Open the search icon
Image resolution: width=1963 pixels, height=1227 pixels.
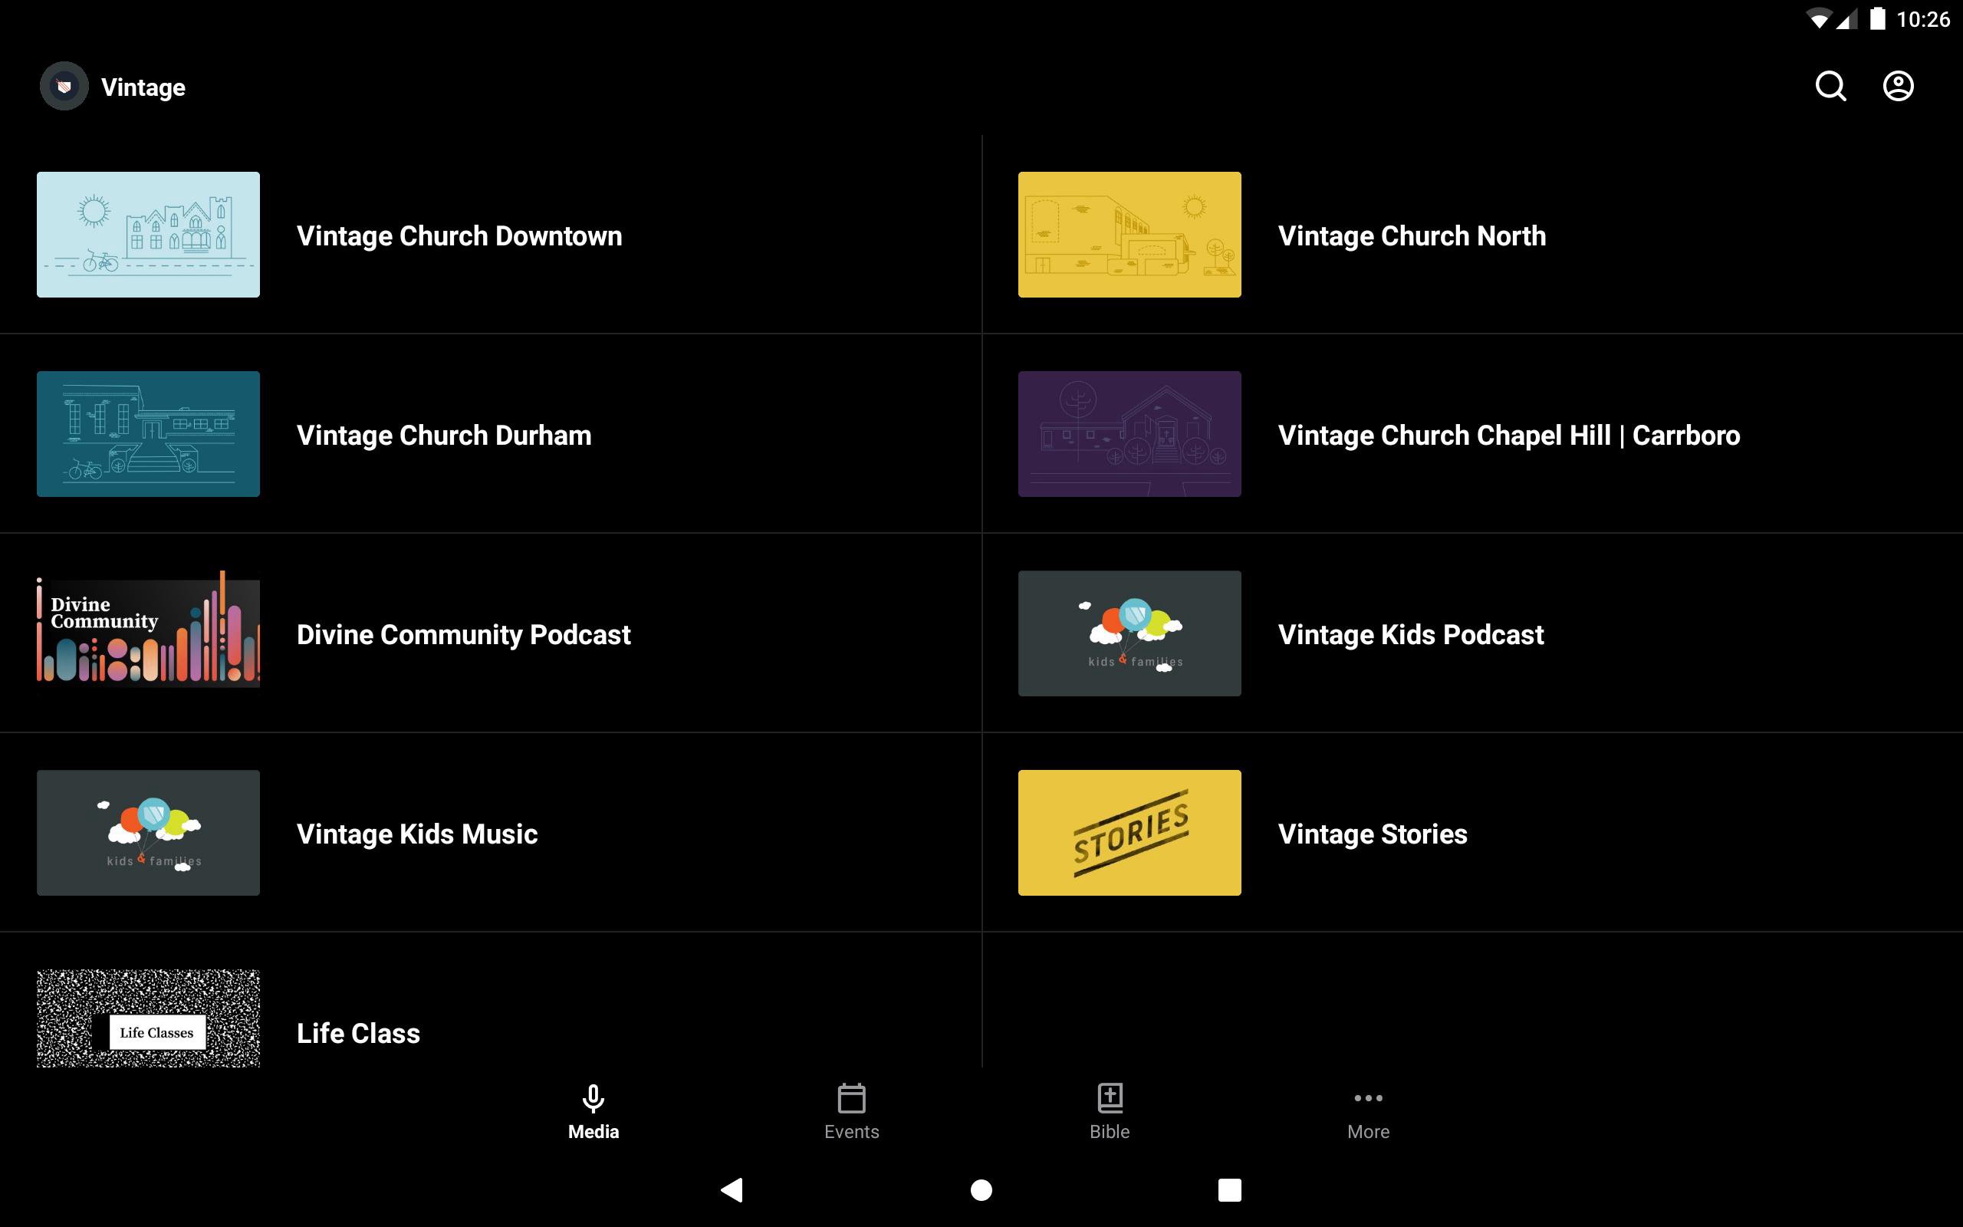coord(1830,86)
